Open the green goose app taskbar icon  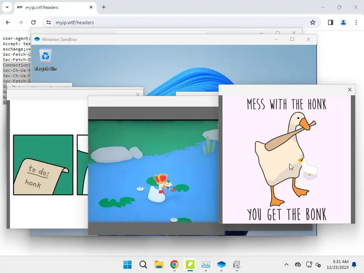coord(190,264)
